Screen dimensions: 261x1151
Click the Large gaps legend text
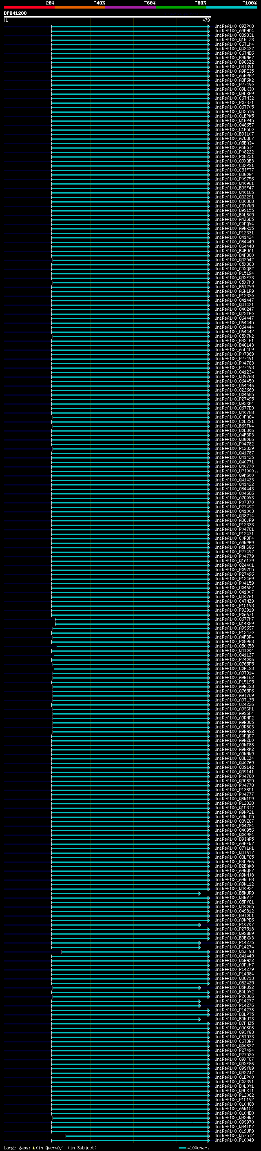50,1148
